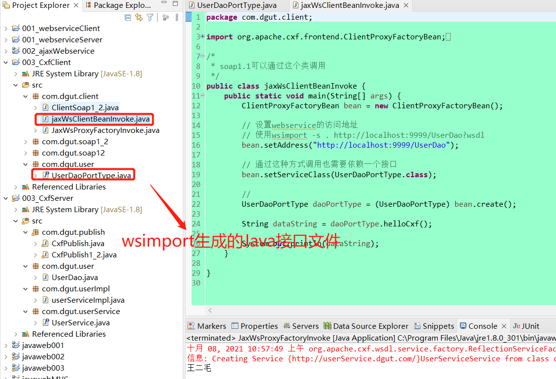The image size is (556, 379).
Task: Switch to the UserDaoPortType.java editor tab
Action: click(236, 5)
